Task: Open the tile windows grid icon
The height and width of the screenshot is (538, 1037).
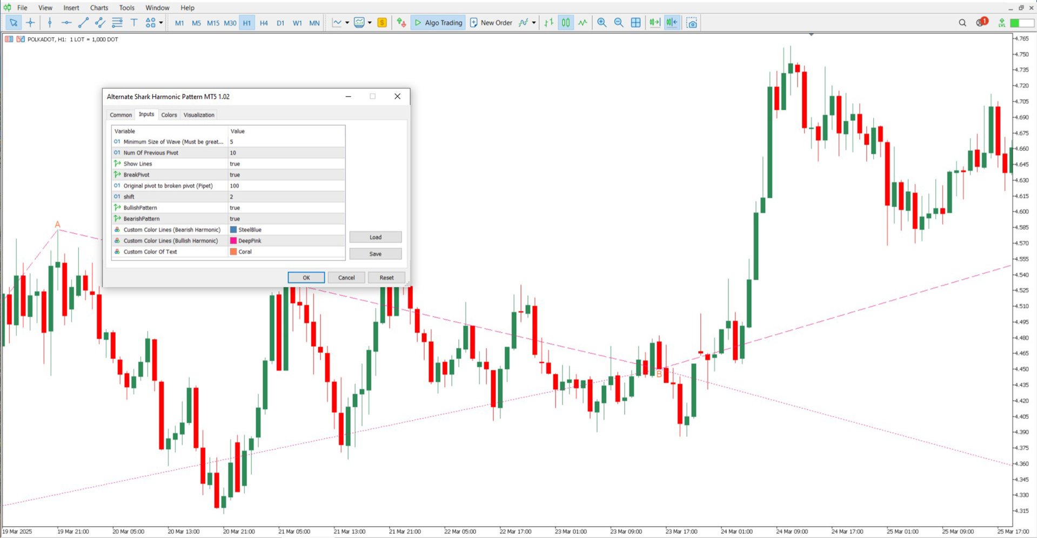Action: coord(636,23)
